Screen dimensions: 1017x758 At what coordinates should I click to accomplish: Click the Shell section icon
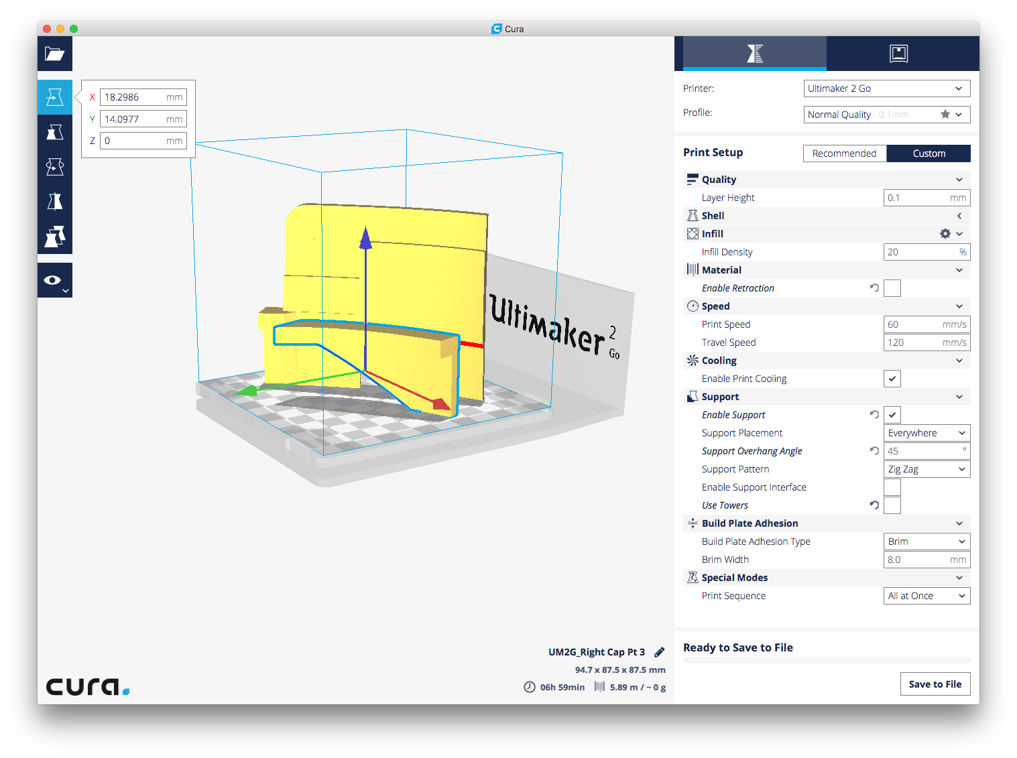pyautogui.click(x=693, y=216)
